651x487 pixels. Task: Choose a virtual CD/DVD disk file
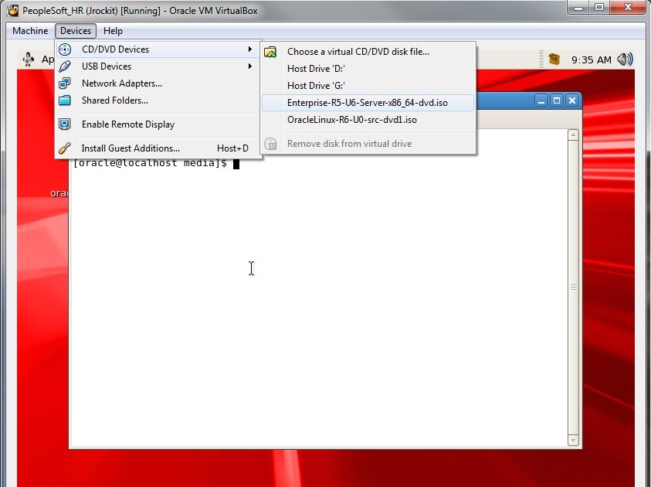point(368,52)
